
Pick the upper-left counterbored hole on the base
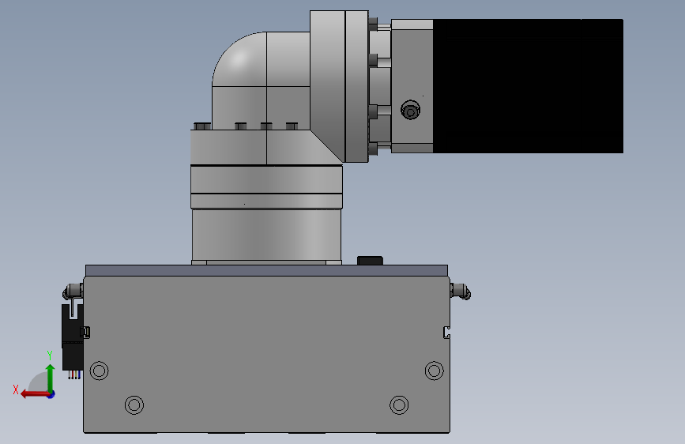(100, 371)
